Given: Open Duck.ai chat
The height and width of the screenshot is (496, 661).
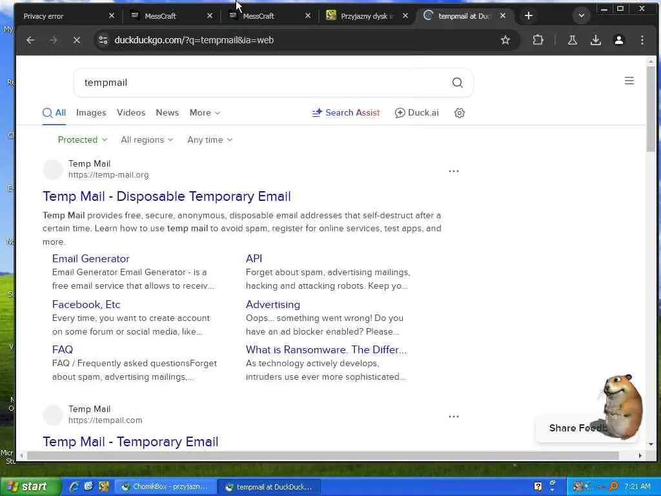Looking at the screenshot, I should 416,112.
